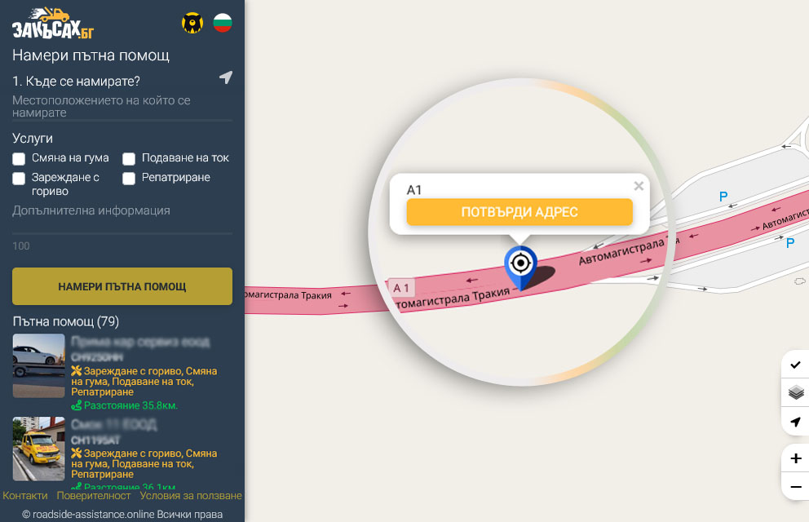Enable the Смяна на гума checkbox

[x=19, y=158]
